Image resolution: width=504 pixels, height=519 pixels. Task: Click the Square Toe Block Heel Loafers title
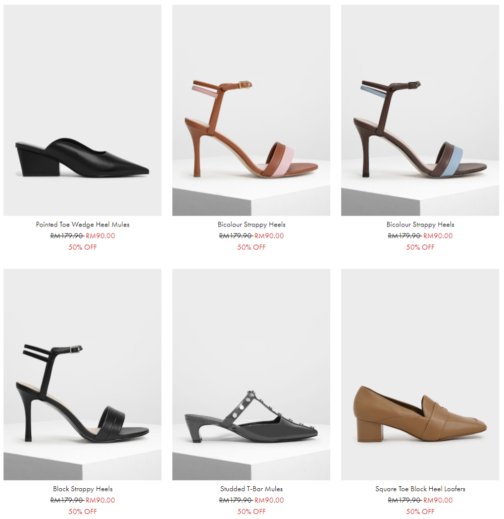[420, 489]
